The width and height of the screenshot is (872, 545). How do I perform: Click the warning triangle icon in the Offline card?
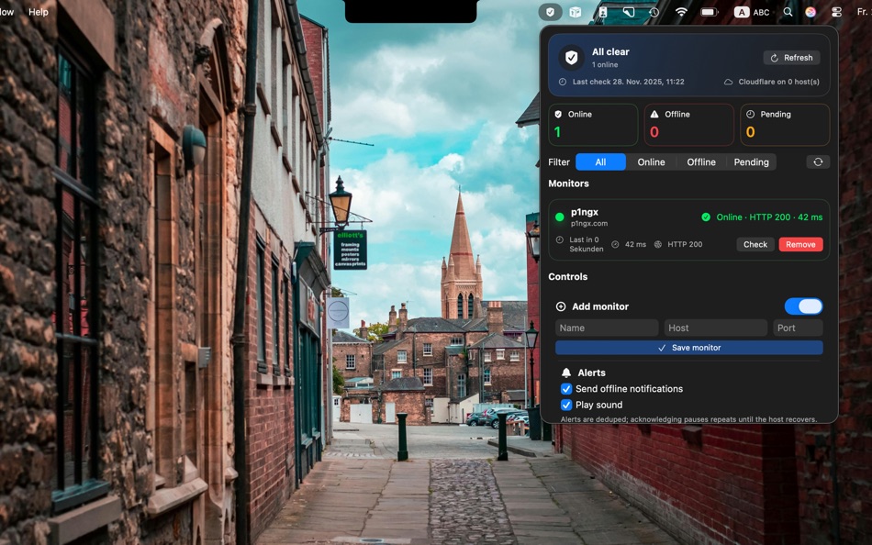click(x=654, y=114)
